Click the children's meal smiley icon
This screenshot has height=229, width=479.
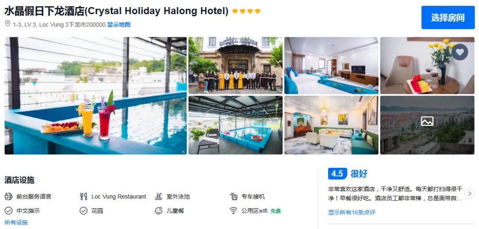click(158, 211)
